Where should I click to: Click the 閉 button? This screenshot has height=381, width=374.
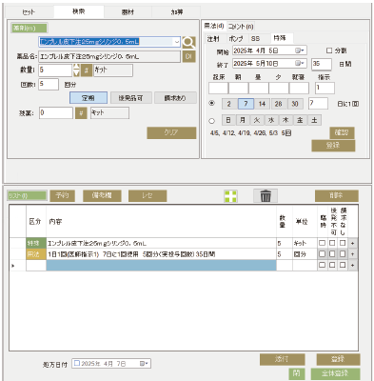tap(297, 373)
